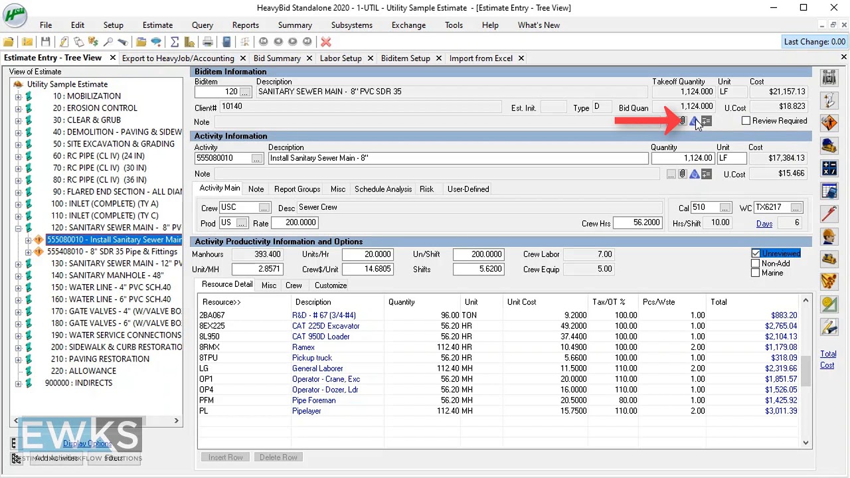This screenshot has height=478, width=850.
Task: Open the pen writing sidebar icon at bottom
Action: (x=829, y=326)
